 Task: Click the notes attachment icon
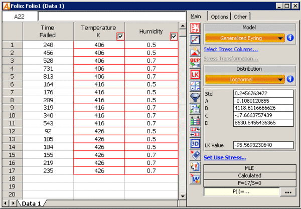tap(195, 166)
